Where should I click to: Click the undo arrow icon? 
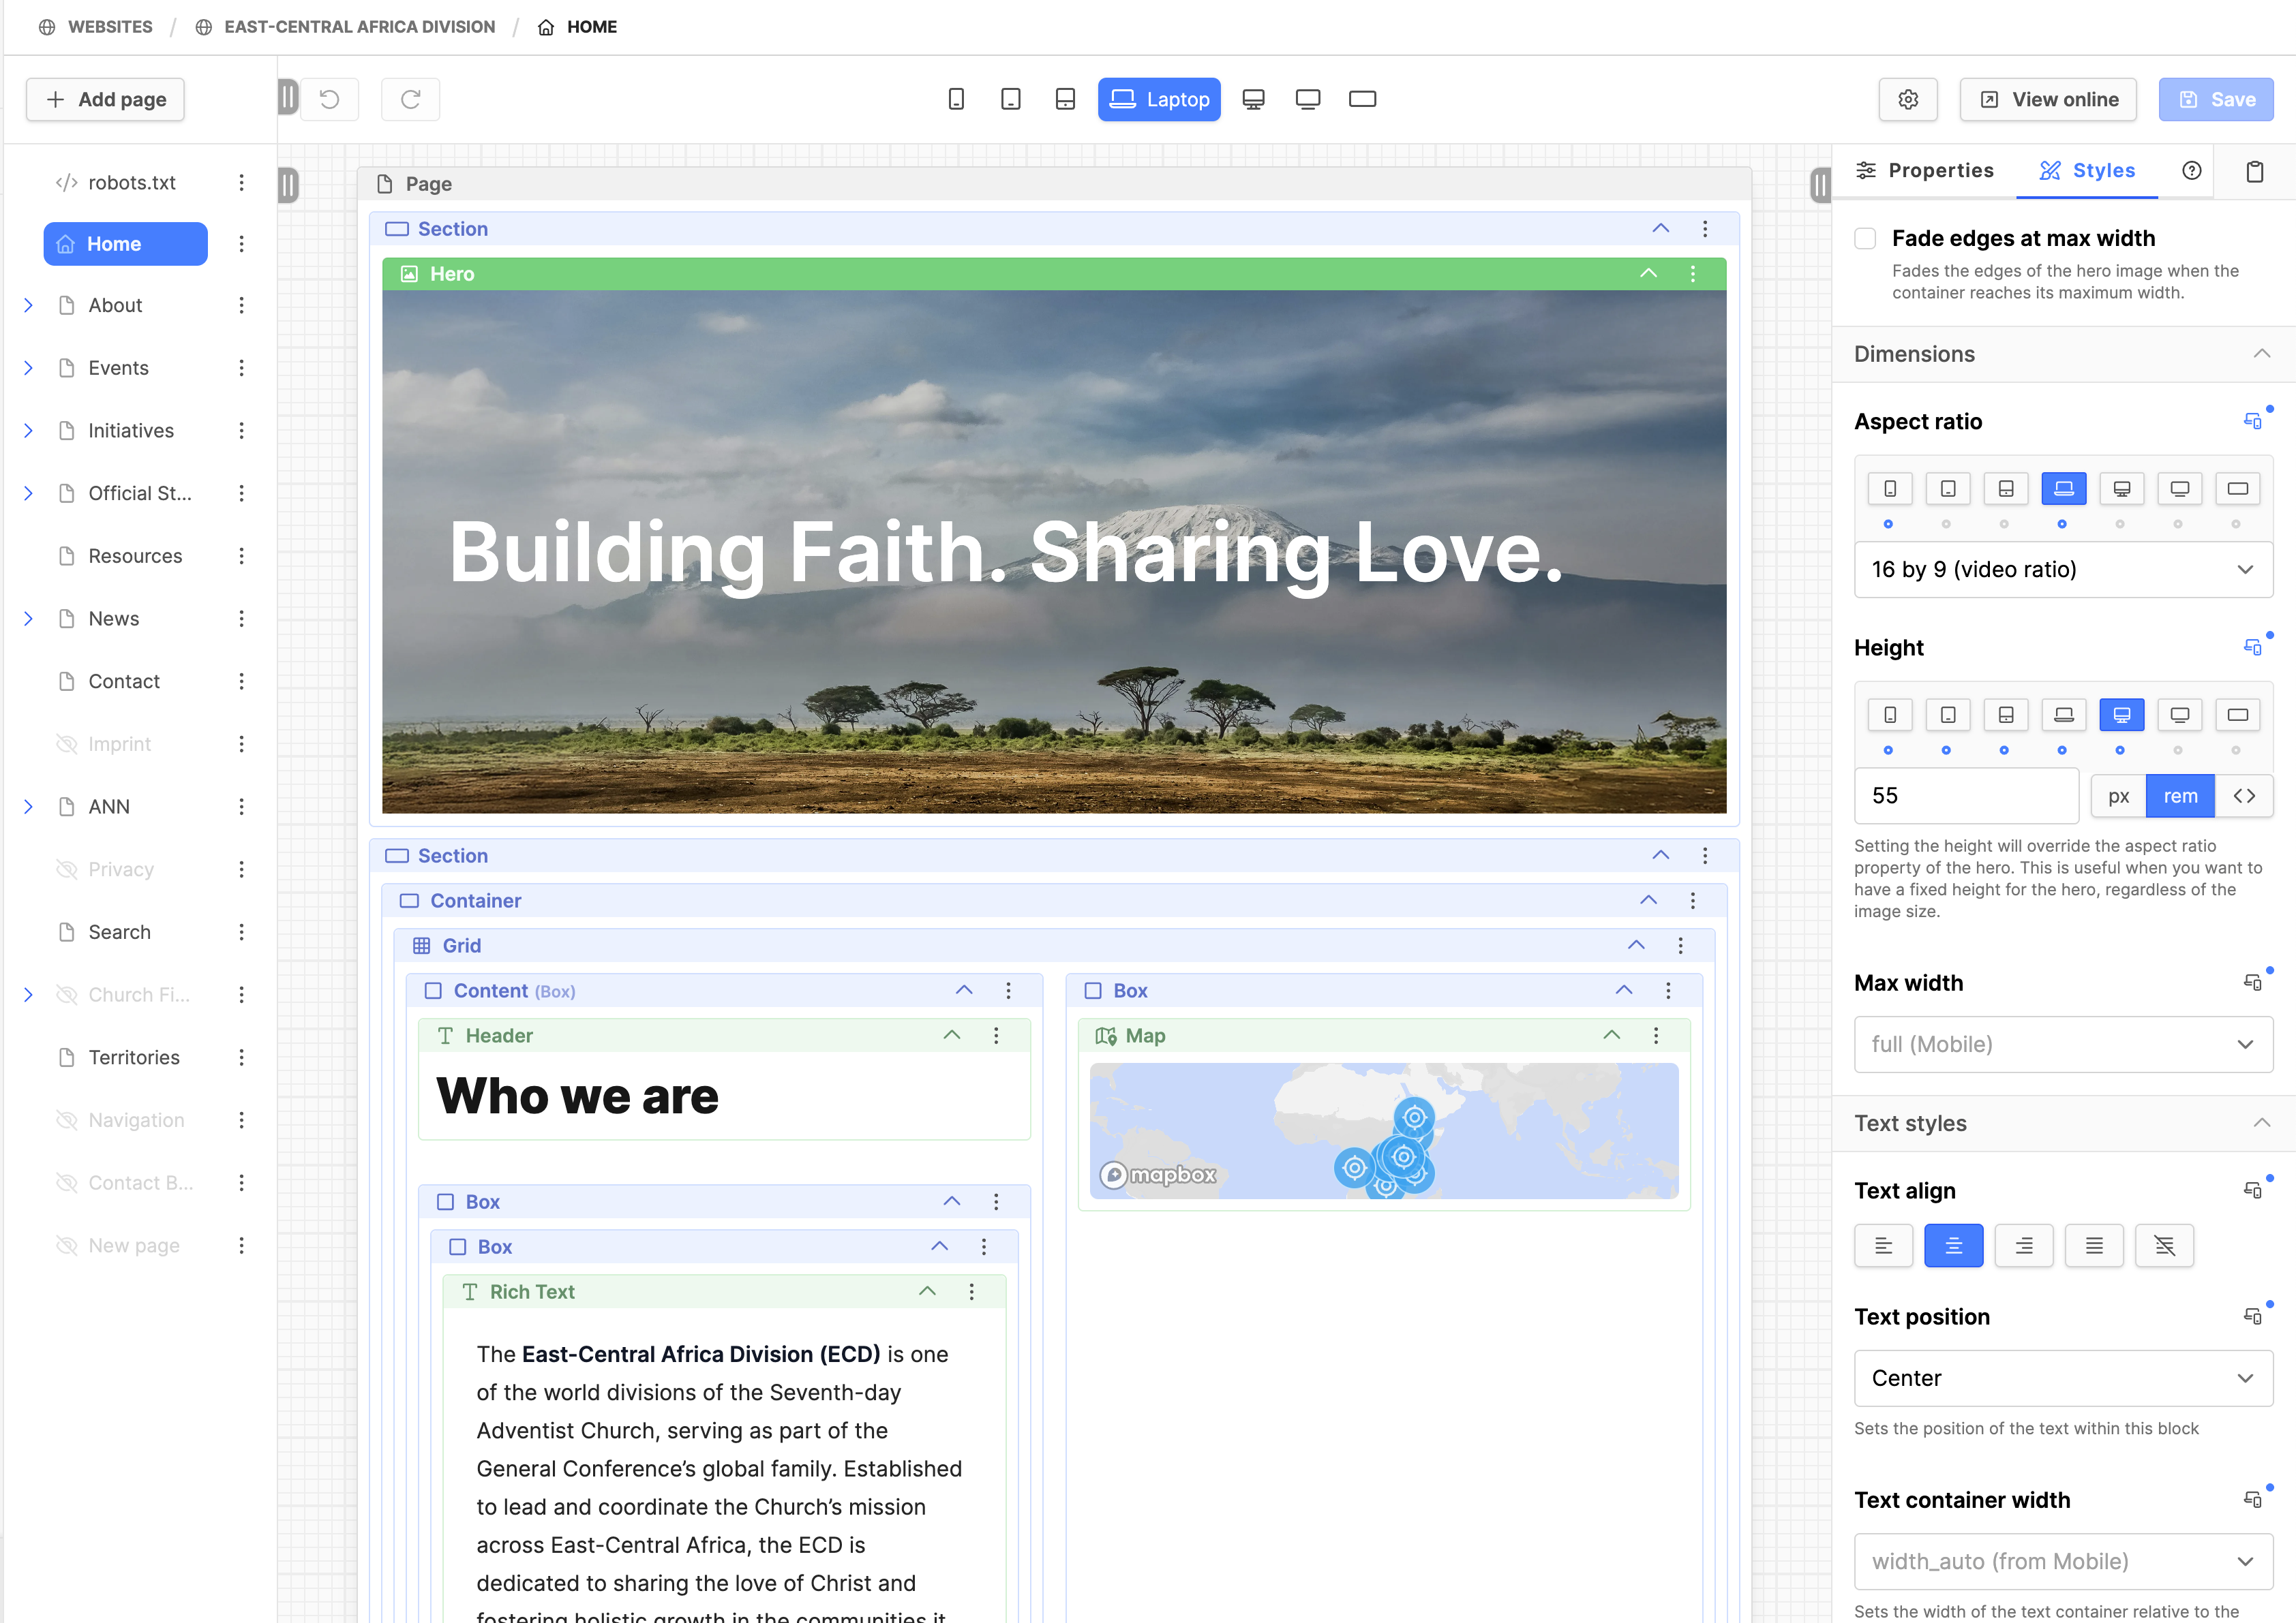(x=329, y=99)
